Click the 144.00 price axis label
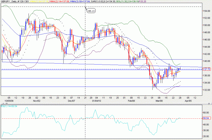This screenshot has height=140, width=212. (207, 47)
